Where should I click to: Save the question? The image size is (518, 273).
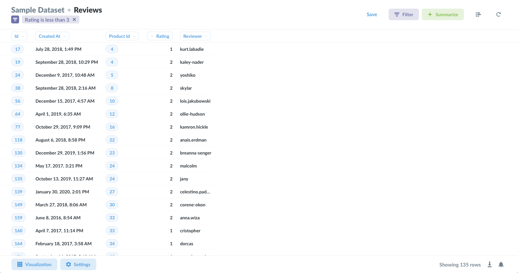pos(372,14)
